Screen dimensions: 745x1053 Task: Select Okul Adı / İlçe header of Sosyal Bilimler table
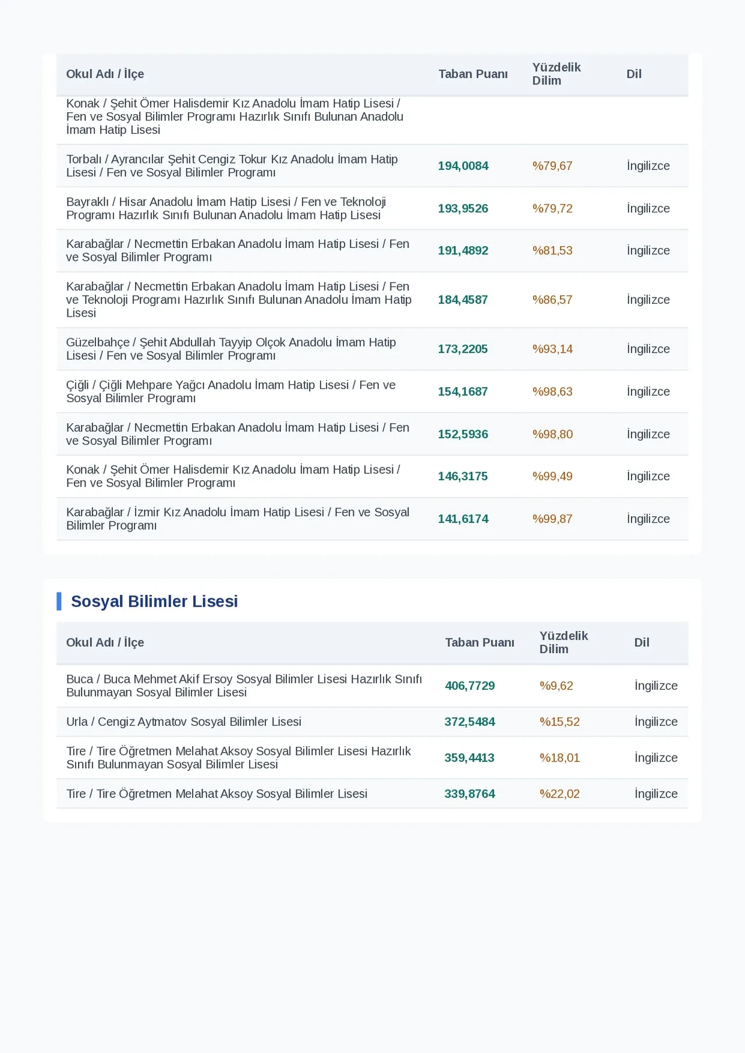click(105, 643)
